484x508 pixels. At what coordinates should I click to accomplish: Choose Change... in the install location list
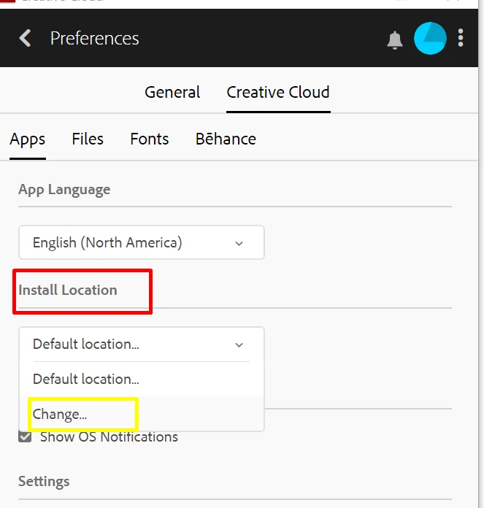(x=142, y=414)
